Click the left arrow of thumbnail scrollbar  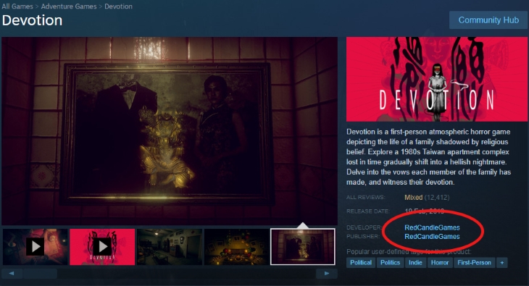[12, 273]
